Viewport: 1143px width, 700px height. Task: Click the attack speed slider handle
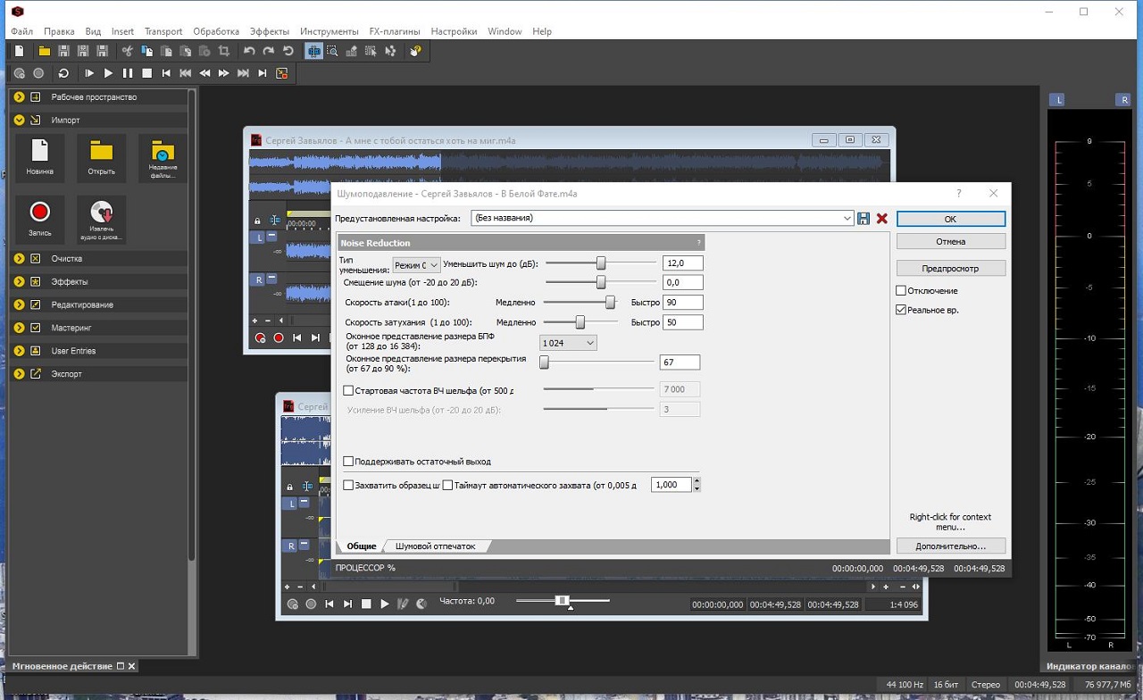pos(611,303)
